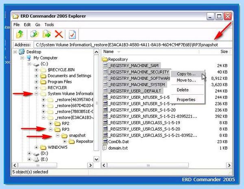244x189 pixels.
Task: Click the Program Files folder icon
Action: (x=43, y=82)
